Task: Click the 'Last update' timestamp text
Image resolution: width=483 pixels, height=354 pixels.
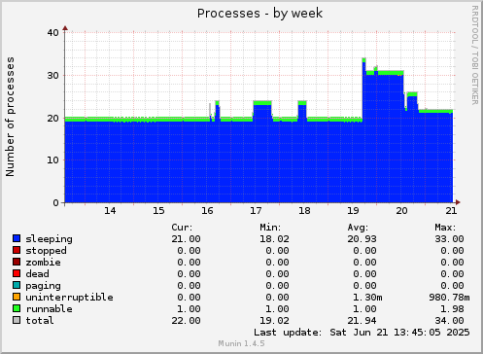Action: point(362,333)
